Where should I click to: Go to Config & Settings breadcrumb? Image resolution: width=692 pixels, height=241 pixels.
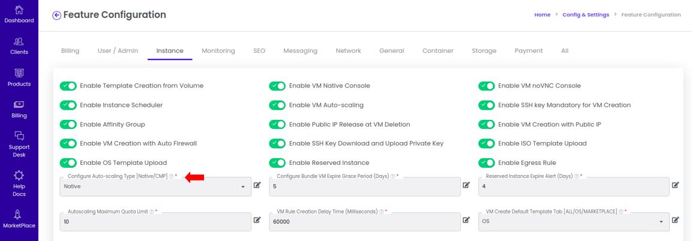pos(586,14)
